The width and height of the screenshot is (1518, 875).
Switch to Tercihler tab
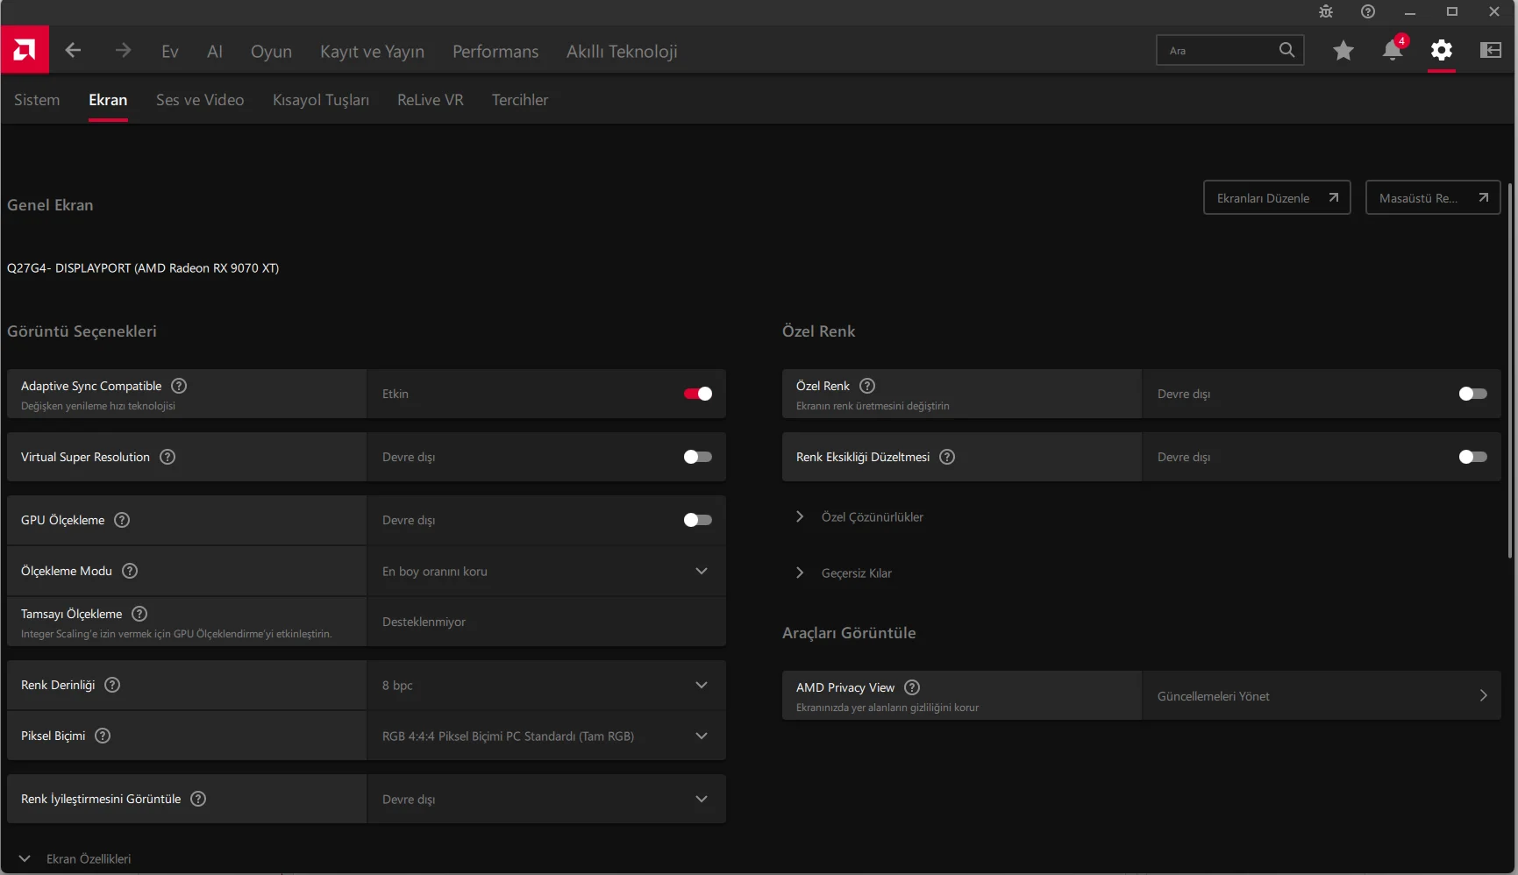click(x=520, y=100)
